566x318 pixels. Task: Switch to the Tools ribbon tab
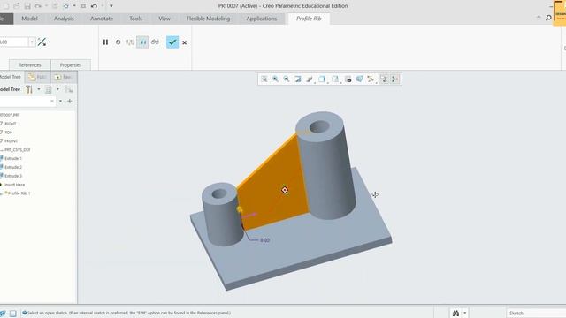click(x=135, y=19)
